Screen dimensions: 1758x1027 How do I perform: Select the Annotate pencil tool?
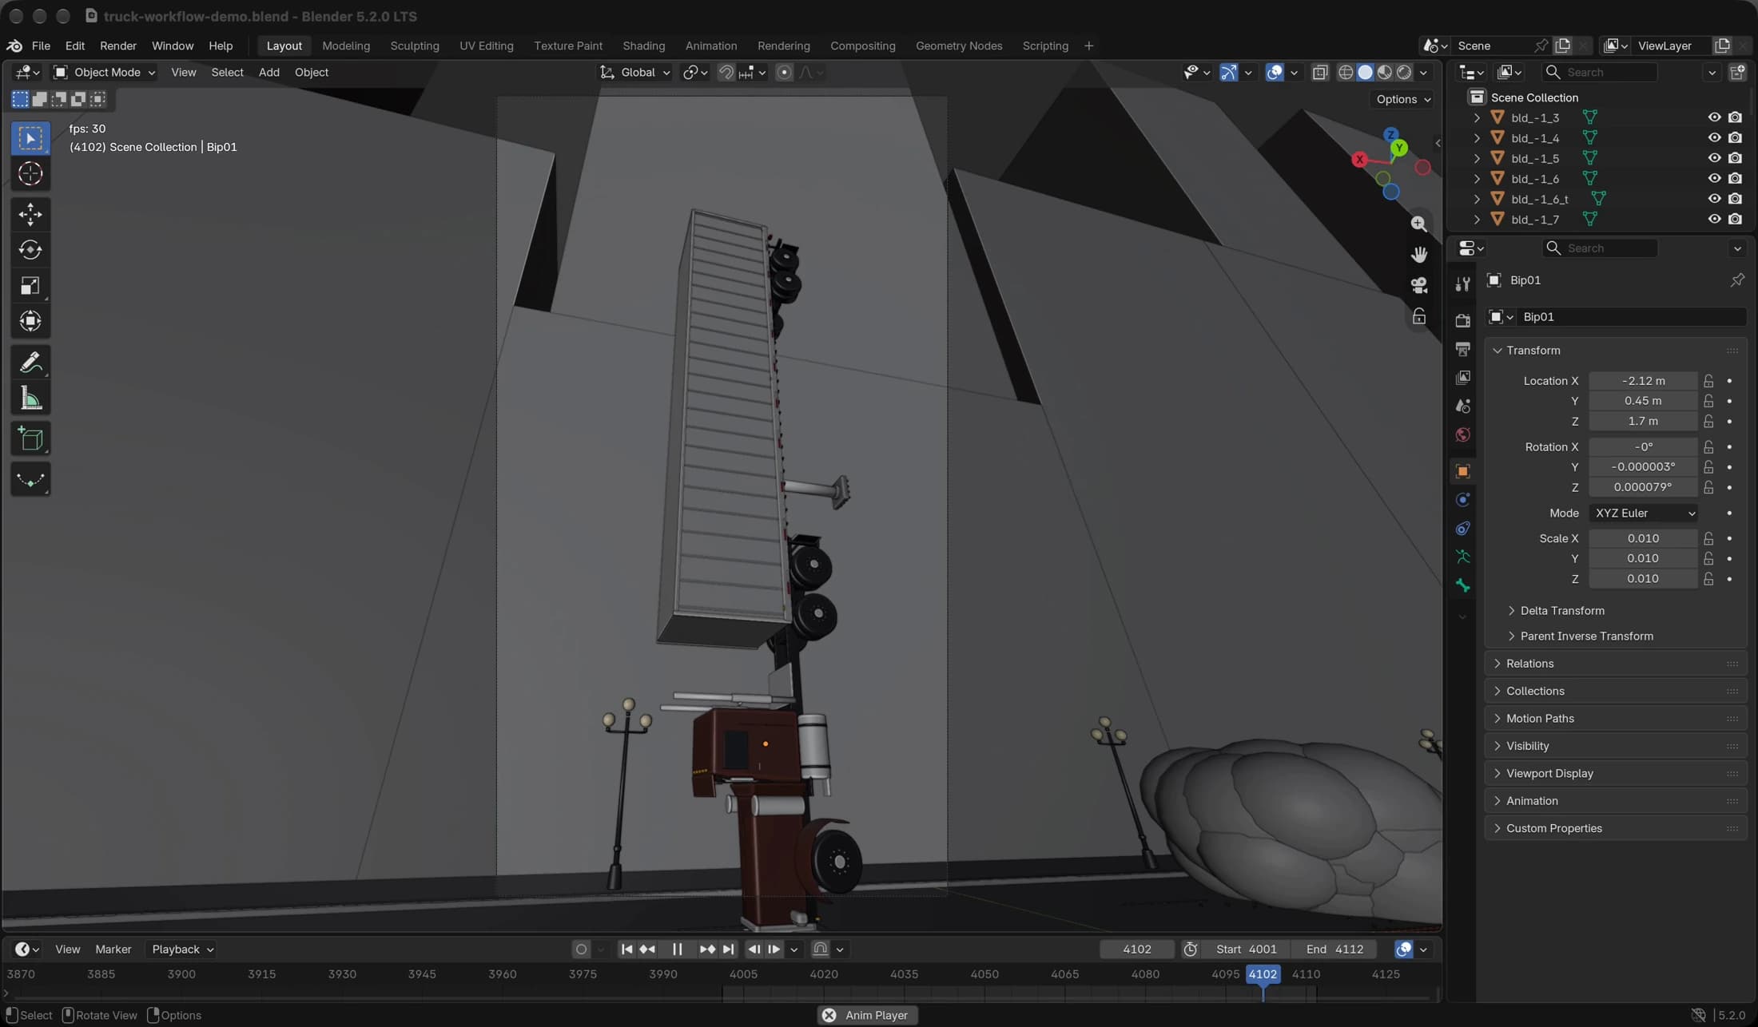[30, 363]
